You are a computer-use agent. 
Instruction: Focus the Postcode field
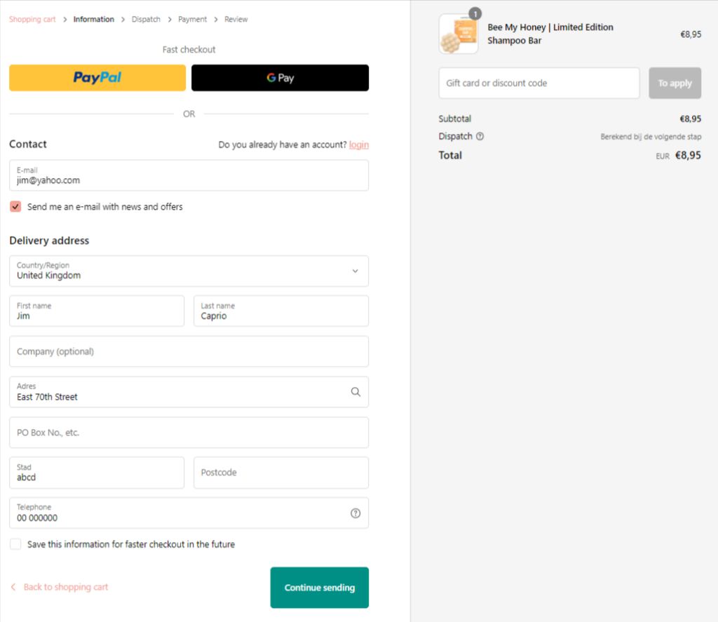pyautogui.click(x=280, y=472)
